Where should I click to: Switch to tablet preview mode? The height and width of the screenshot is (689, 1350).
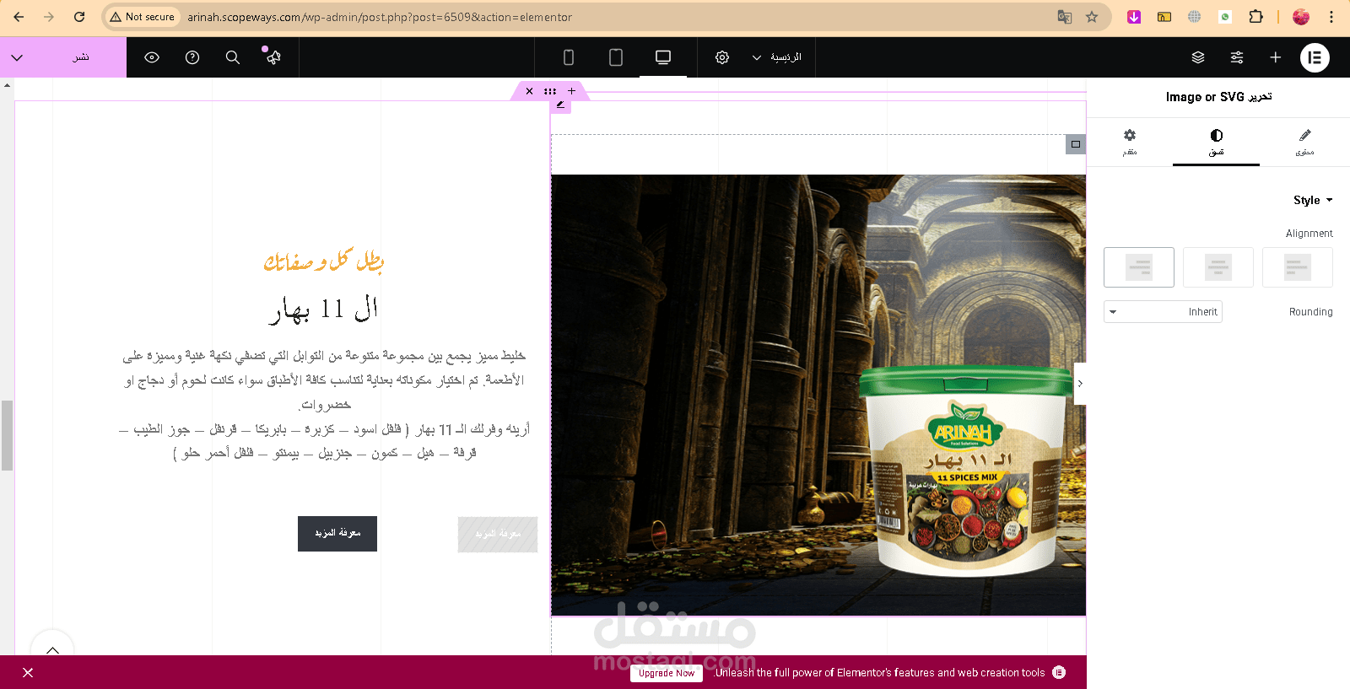pos(616,57)
